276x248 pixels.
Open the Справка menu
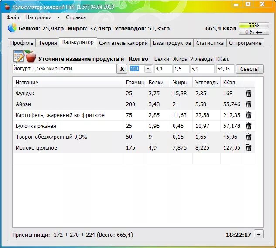point(76,17)
